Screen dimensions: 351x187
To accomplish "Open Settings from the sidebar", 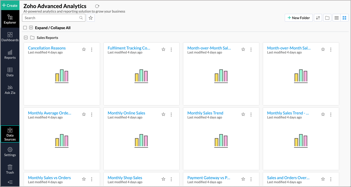I will [10, 152].
